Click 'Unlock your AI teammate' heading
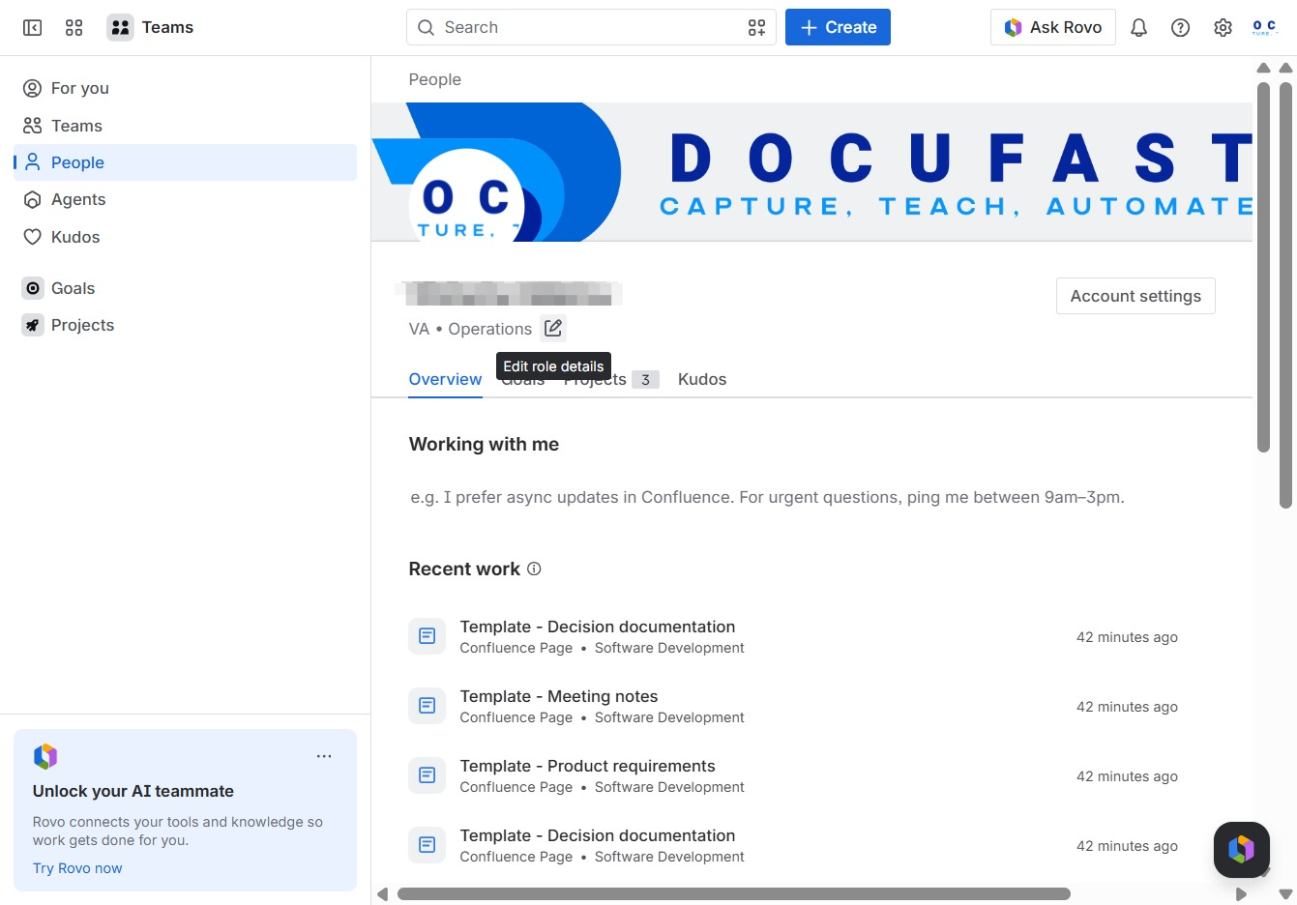 click(133, 791)
